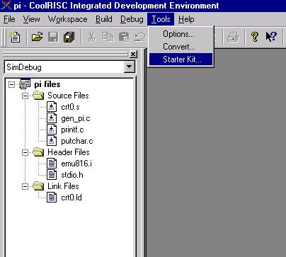Collapse the Header Files tree node
Viewport: 286px width, 257px height.
click(25, 152)
